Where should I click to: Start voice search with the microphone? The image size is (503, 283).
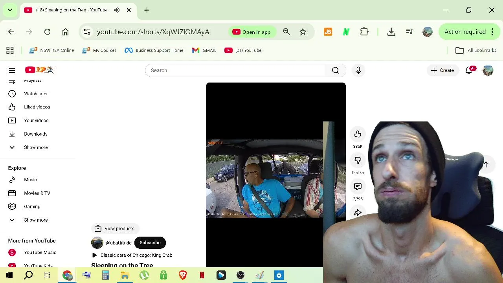[x=358, y=70]
